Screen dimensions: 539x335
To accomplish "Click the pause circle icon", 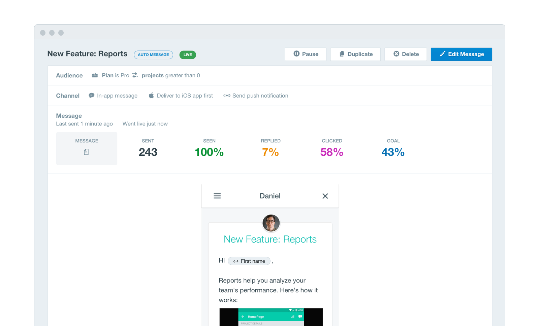I will (296, 54).
